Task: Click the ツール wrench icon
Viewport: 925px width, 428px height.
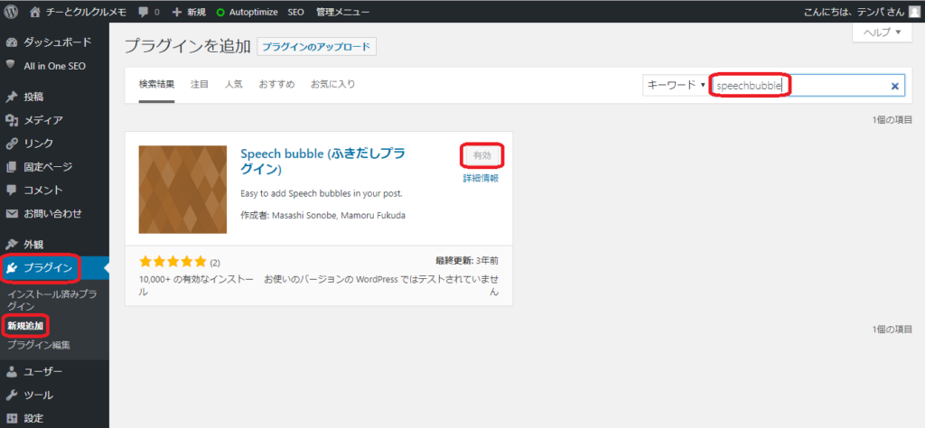Action: [11, 395]
